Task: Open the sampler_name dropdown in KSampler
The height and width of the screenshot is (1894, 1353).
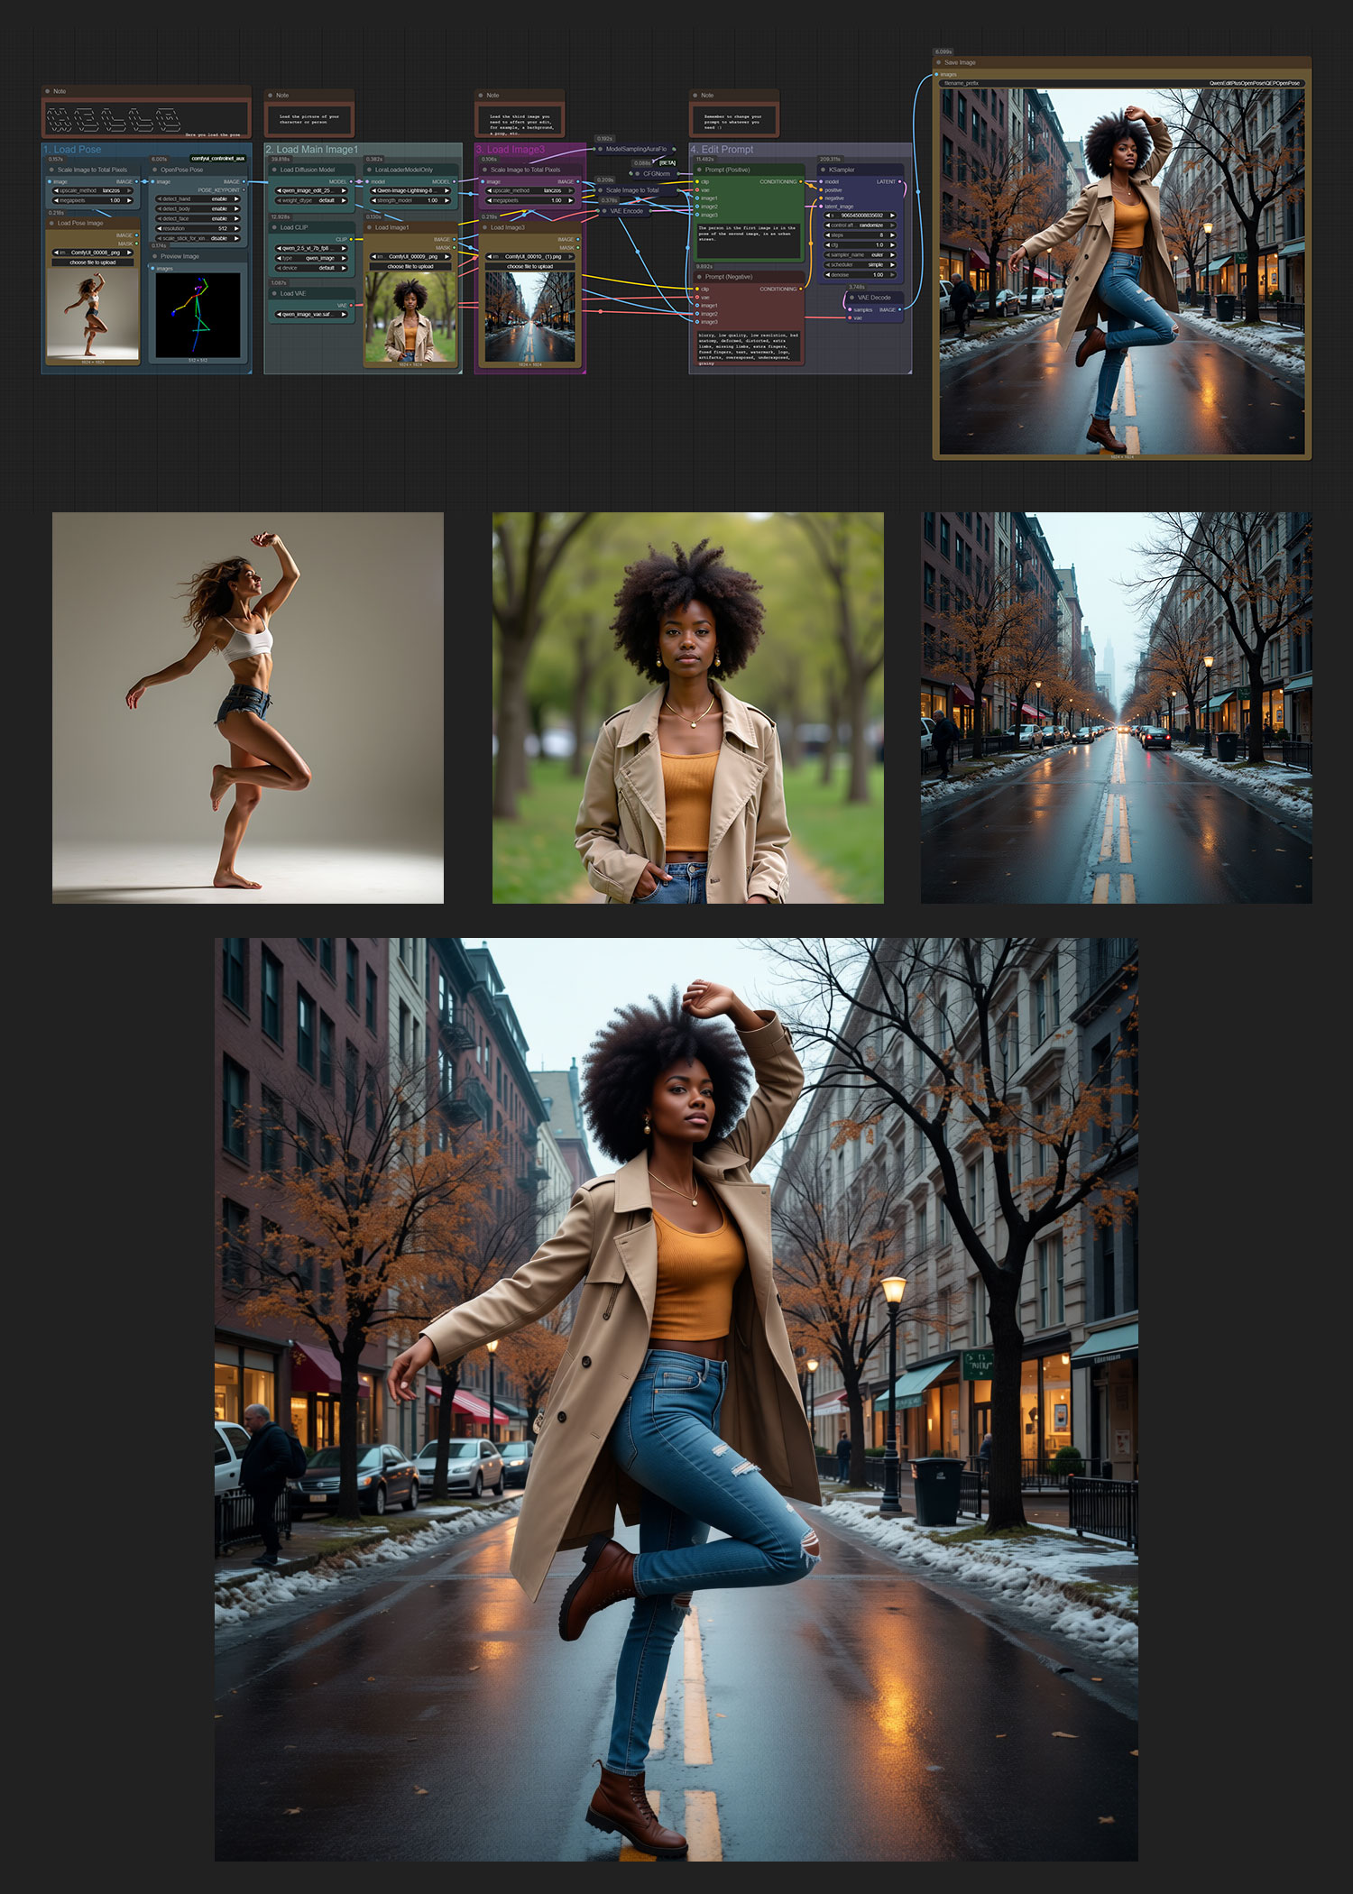Action: tap(860, 254)
